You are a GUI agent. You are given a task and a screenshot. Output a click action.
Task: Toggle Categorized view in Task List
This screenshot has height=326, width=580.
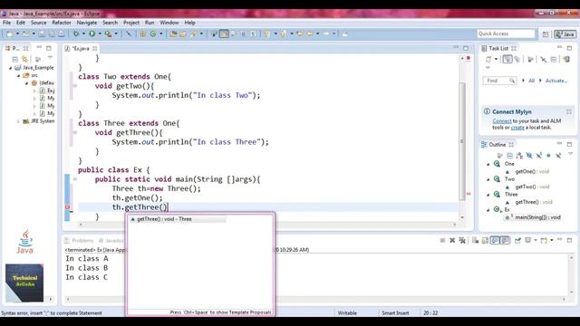click(x=507, y=59)
